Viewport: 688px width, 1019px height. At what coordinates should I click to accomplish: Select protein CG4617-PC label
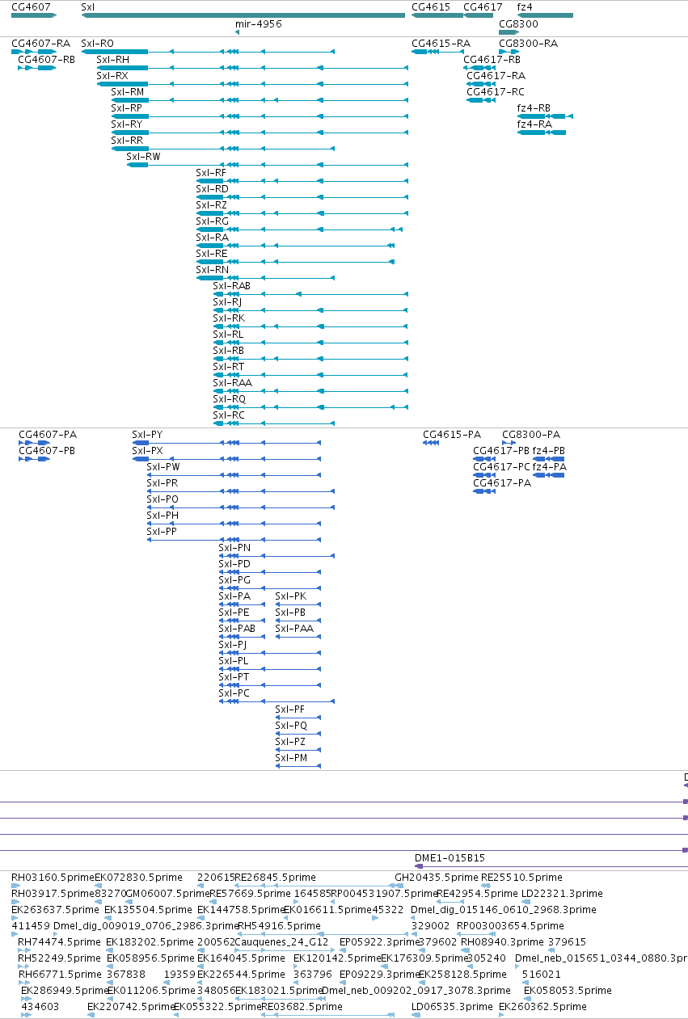pyautogui.click(x=501, y=467)
